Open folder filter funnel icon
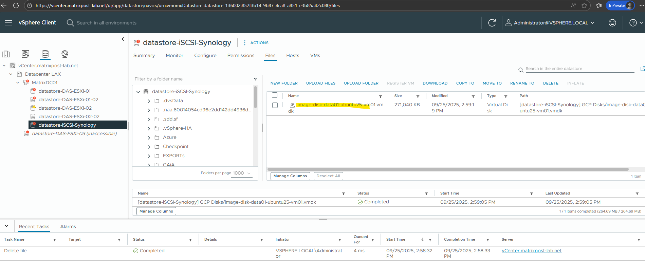 pos(256,79)
